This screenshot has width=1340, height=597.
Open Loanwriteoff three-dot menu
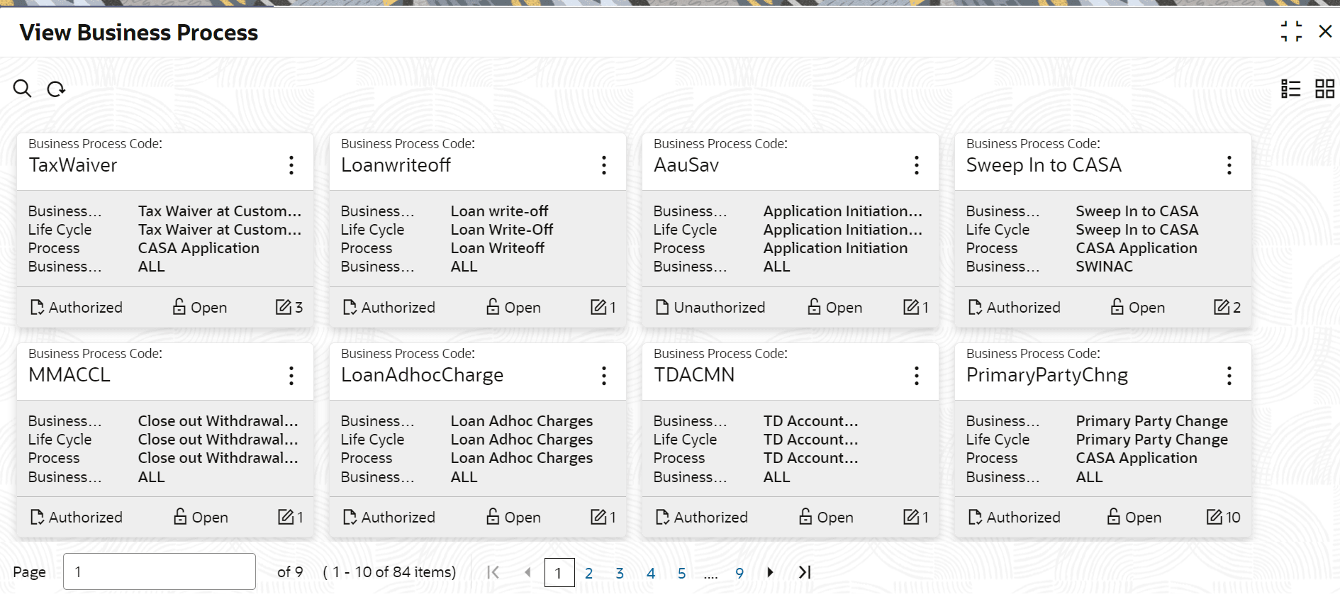click(604, 165)
